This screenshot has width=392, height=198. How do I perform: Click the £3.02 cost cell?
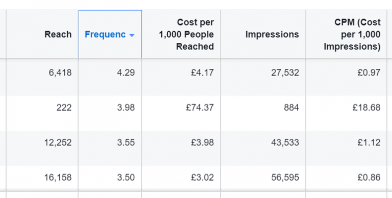[202, 178]
